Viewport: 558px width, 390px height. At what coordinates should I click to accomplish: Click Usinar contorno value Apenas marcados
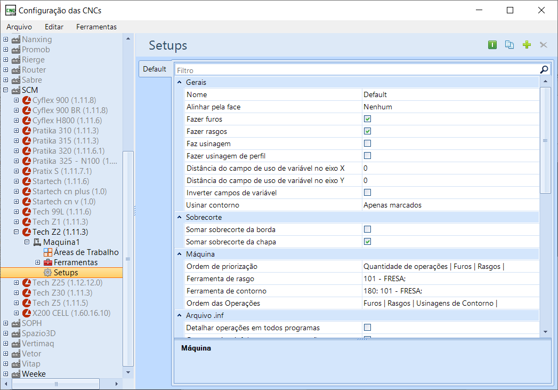coord(450,205)
